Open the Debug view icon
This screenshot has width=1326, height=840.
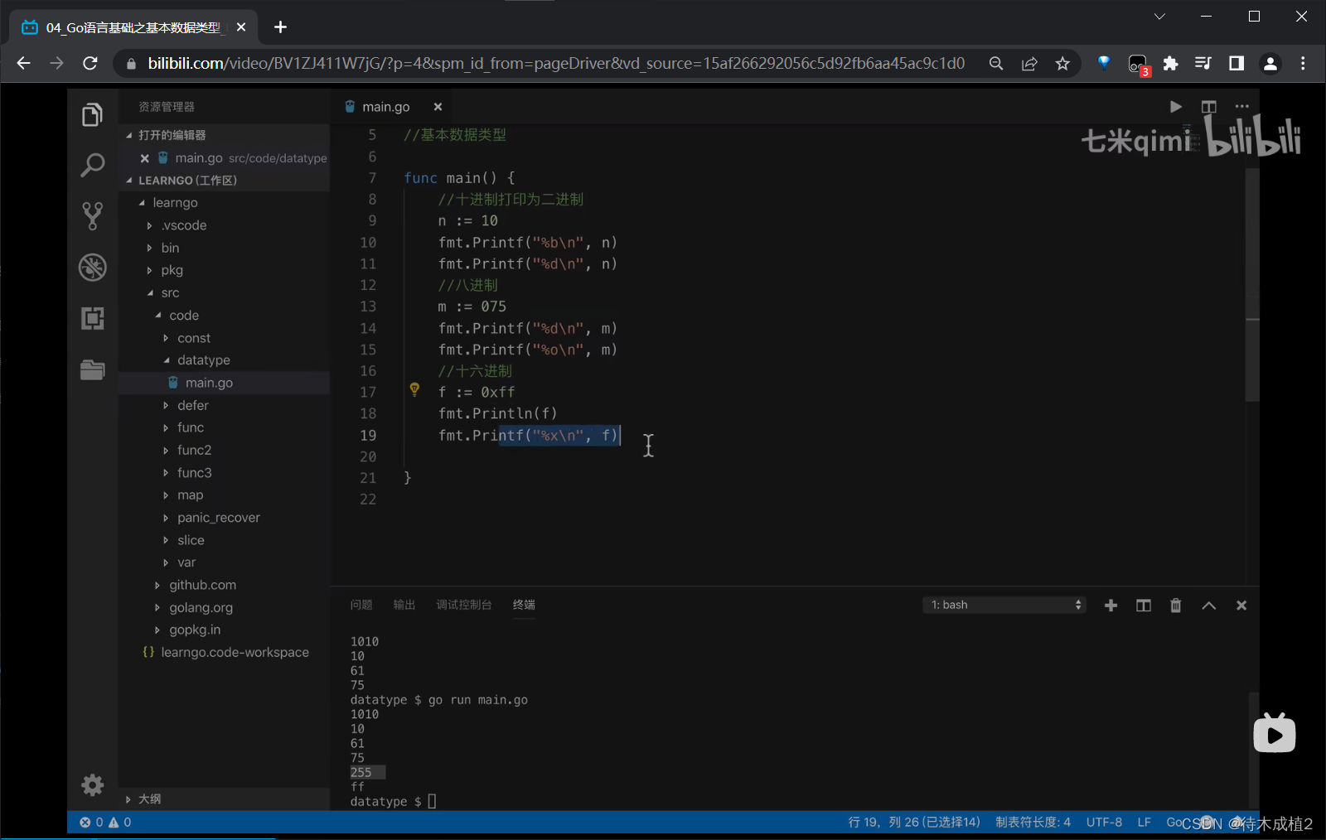[x=92, y=268]
